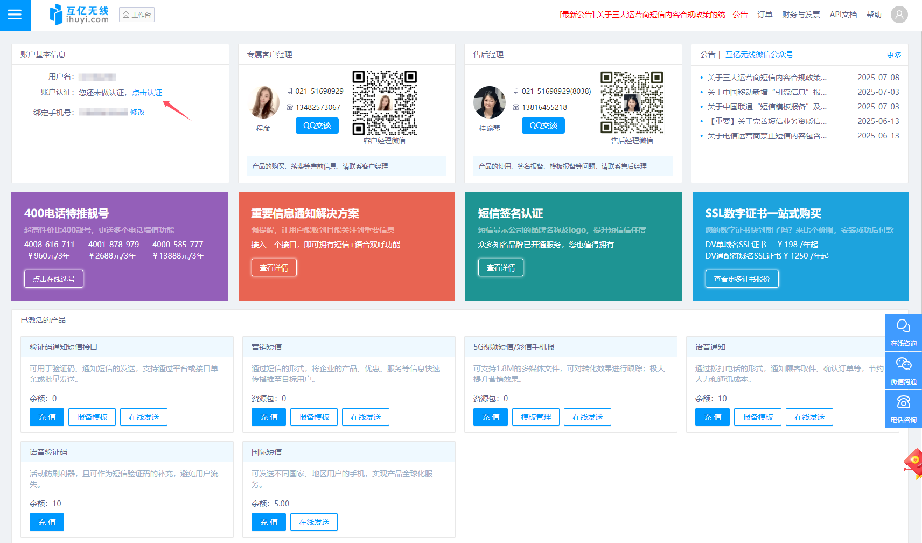This screenshot has width=922, height=543.
Task: Click the after-sales manager WeChat QR code
Action: point(632,103)
